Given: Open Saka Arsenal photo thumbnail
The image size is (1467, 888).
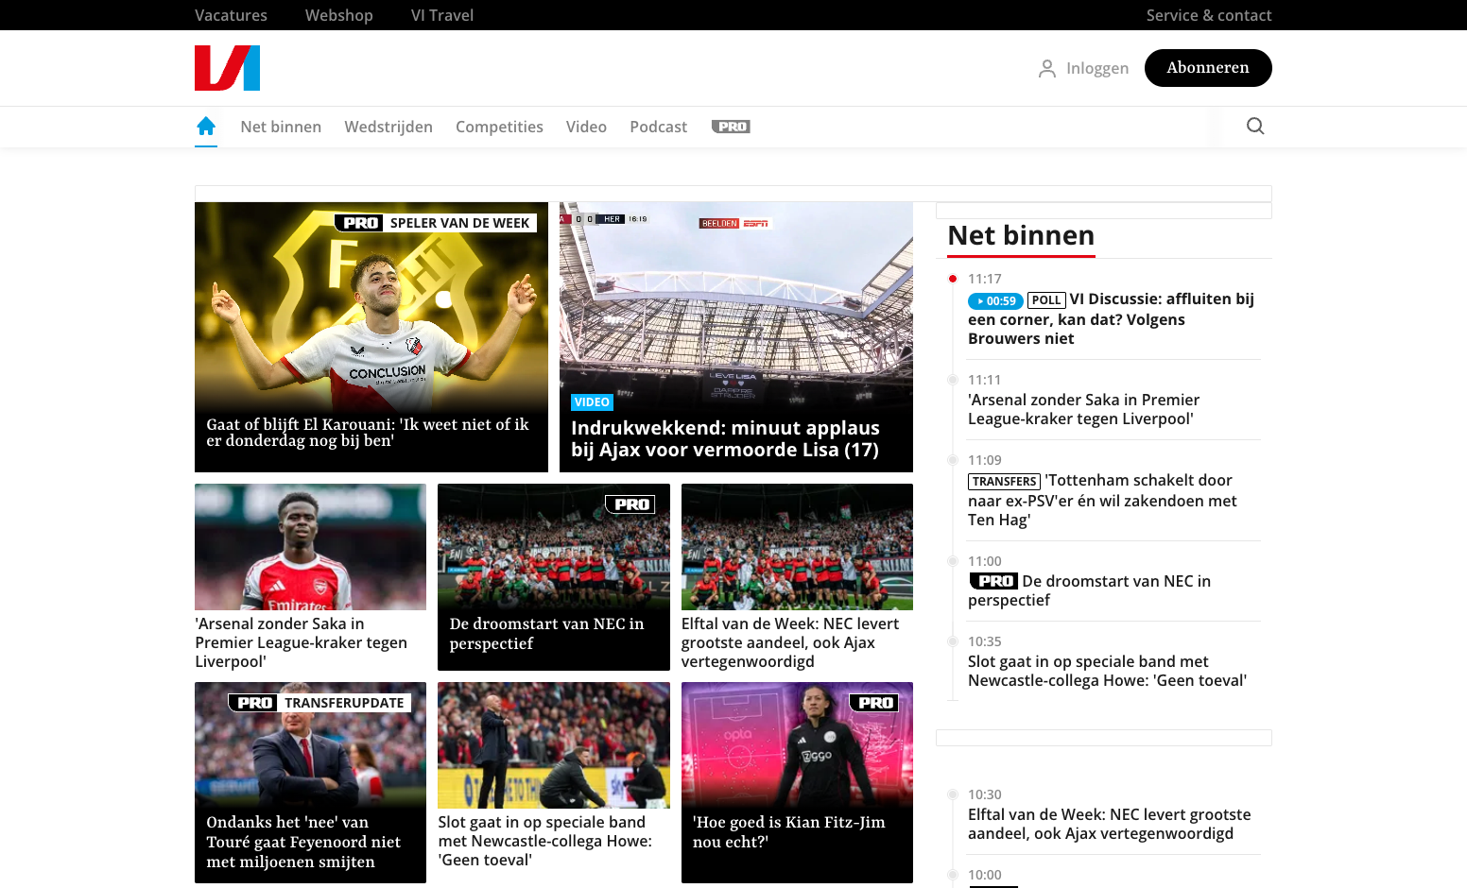Looking at the screenshot, I should coord(310,547).
